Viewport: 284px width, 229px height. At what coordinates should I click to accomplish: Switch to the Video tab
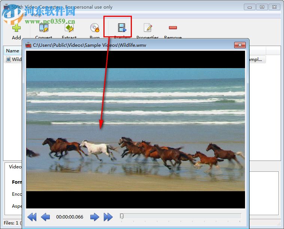pyautogui.click(x=15, y=167)
